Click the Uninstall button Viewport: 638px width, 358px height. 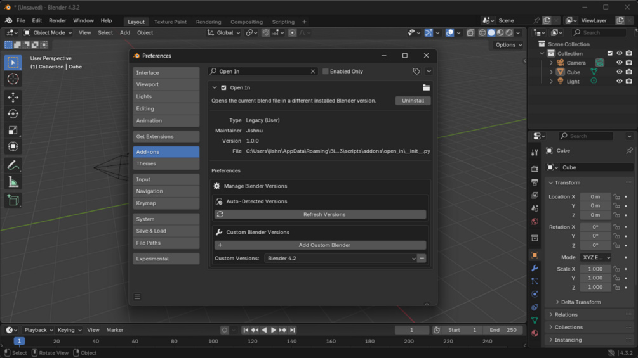pyautogui.click(x=413, y=101)
